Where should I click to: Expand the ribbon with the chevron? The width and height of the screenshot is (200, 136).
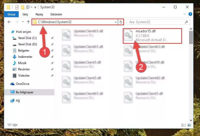point(185,14)
